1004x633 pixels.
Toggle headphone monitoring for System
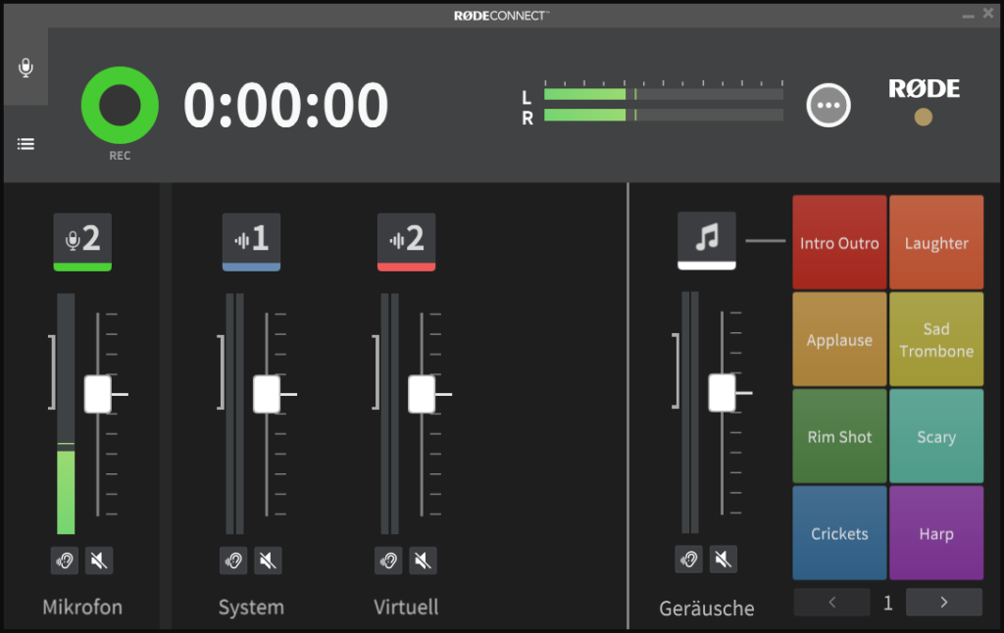pyautogui.click(x=233, y=560)
